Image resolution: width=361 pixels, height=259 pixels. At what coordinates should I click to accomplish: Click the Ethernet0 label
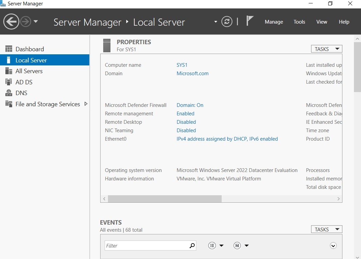point(116,139)
